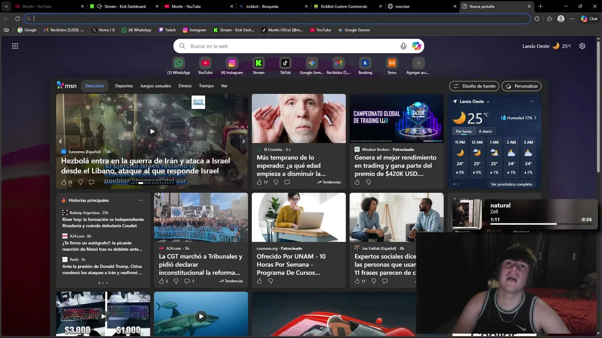Open the Home / X bookmark

[x=103, y=30]
